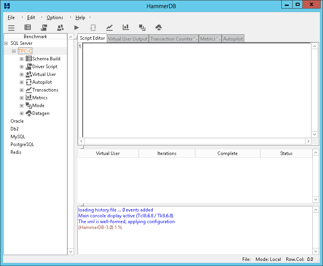Switch to the Transaction Counter tab
Viewport: 323px width, 266px height.
(x=174, y=39)
